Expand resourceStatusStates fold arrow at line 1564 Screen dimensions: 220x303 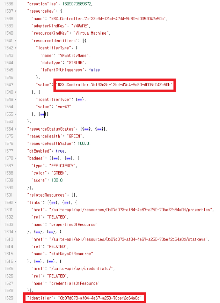coord(16,129)
